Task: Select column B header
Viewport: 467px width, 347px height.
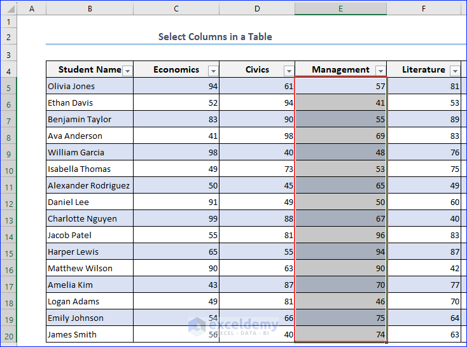Action: (90, 9)
